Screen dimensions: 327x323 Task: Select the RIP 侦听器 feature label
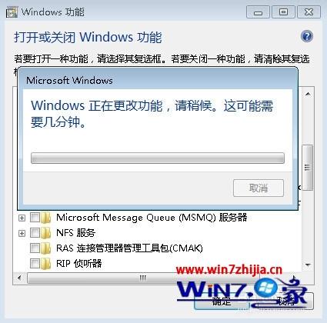[x=78, y=263]
